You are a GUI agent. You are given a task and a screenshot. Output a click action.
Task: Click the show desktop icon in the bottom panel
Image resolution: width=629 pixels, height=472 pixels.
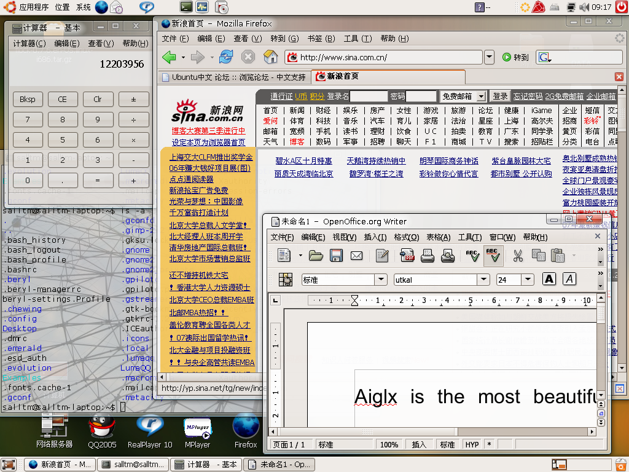click(x=9, y=465)
